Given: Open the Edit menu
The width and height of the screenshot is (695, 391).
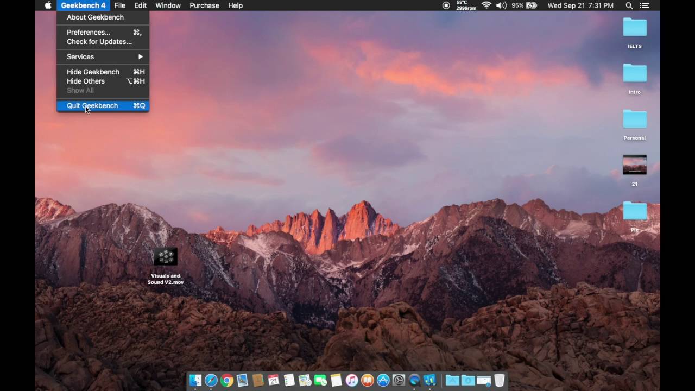Looking at the screenshot, I should point(140,5).
